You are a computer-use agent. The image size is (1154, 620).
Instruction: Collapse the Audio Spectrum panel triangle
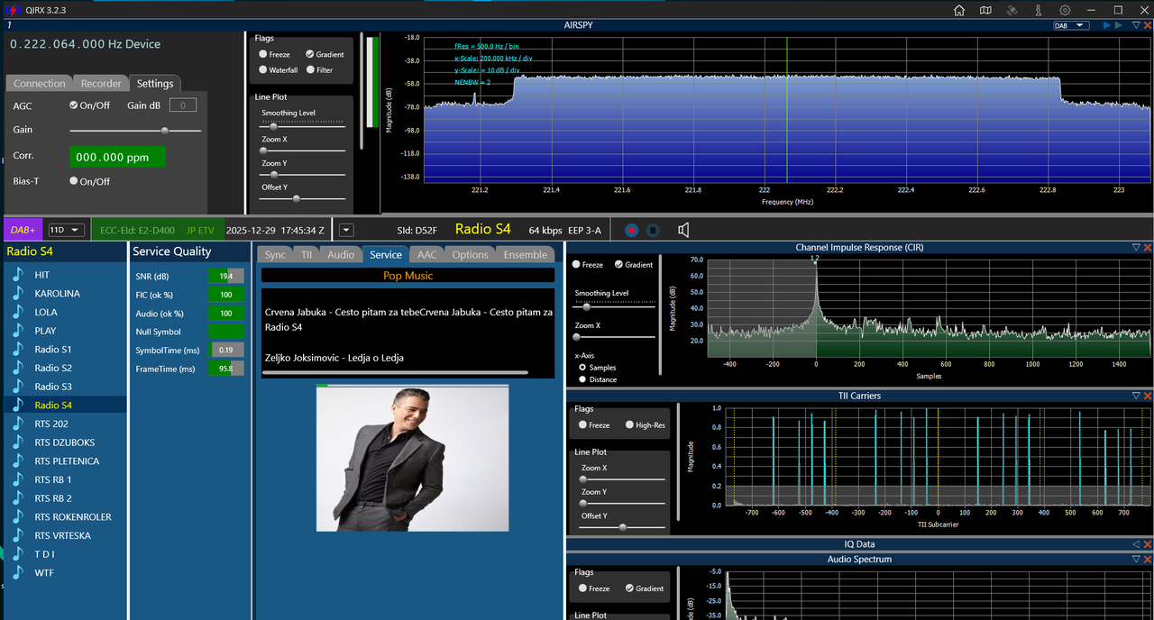pyautogui.click(x=1136, y=560)
